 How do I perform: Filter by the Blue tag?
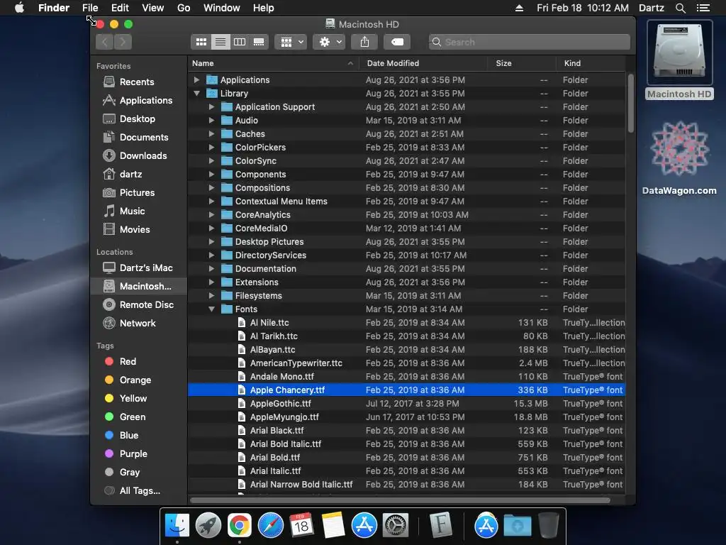coord(121,436)
